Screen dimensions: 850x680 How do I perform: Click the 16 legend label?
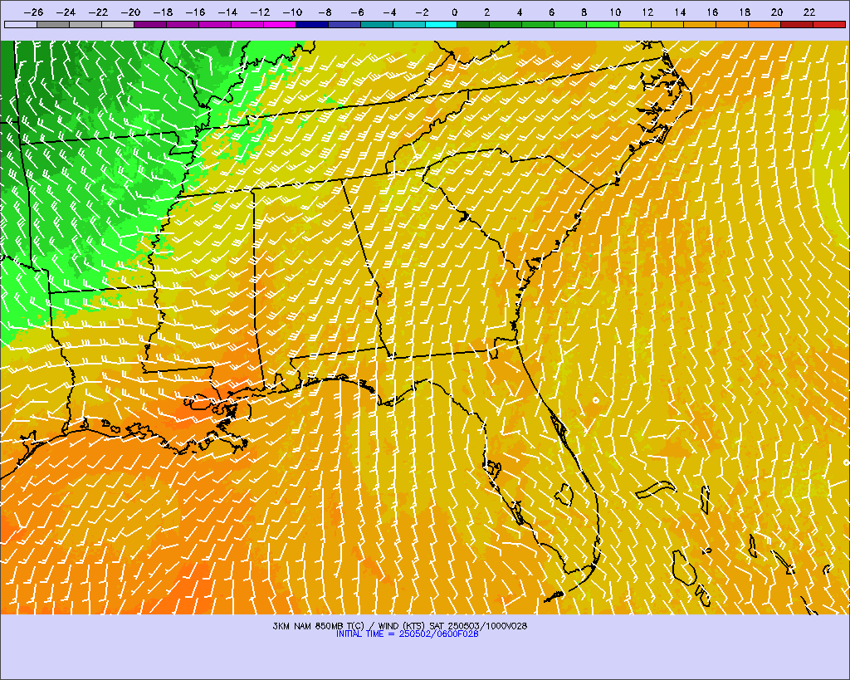[x=712, y=12]
